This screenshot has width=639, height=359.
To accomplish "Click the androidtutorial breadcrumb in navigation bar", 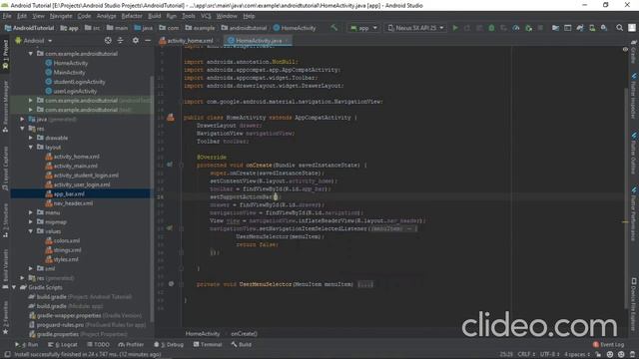I will [244, 28].
